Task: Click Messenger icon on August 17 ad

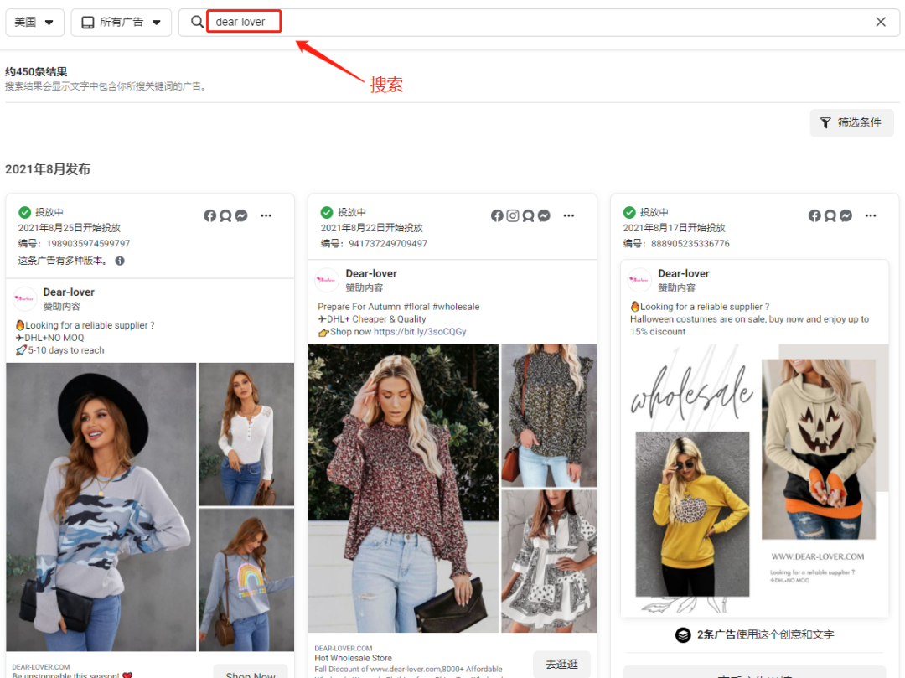Action: click(846, 216)
